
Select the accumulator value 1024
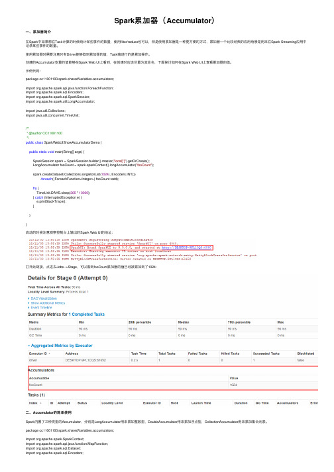[x=233, y=385]
